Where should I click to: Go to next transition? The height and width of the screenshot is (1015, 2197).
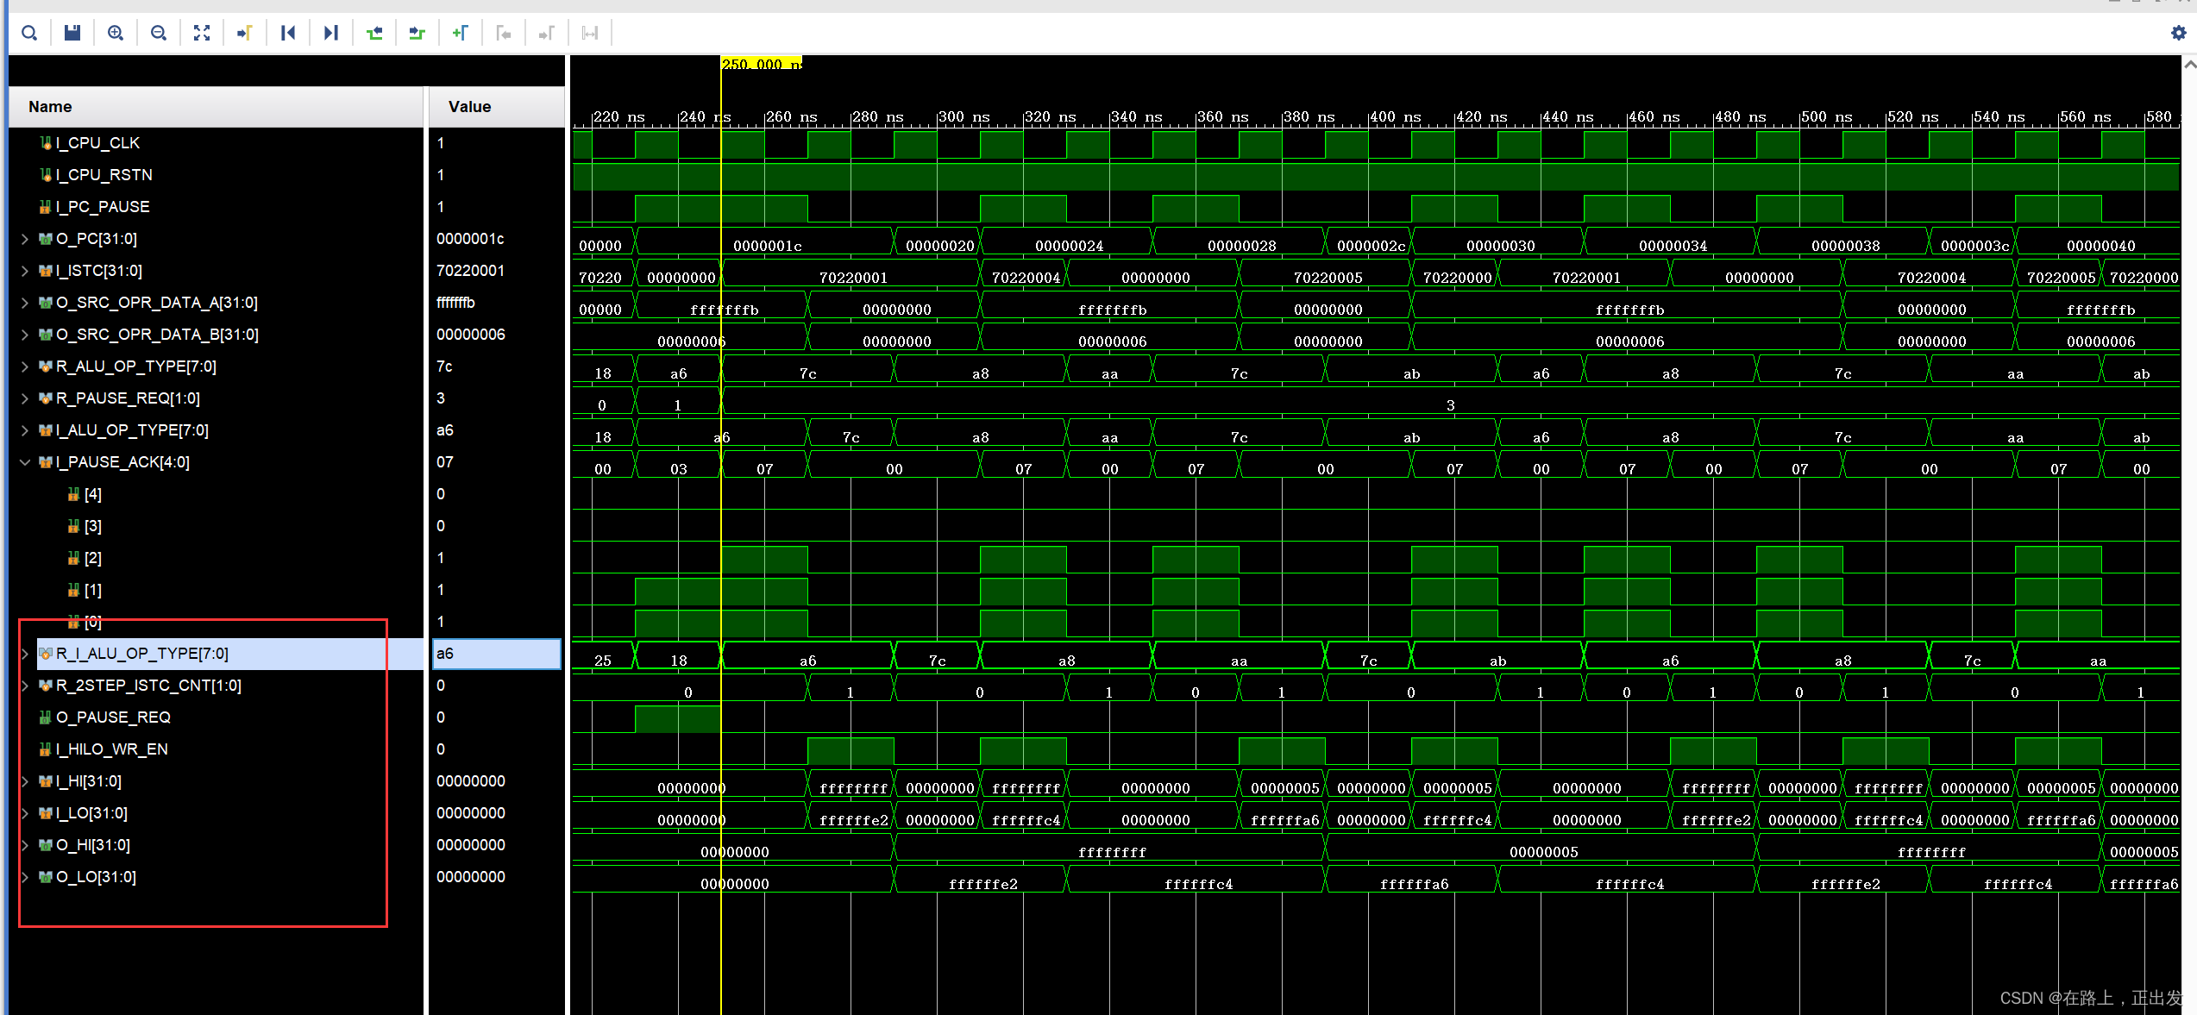pyautogui.click(x=417, y=33)
